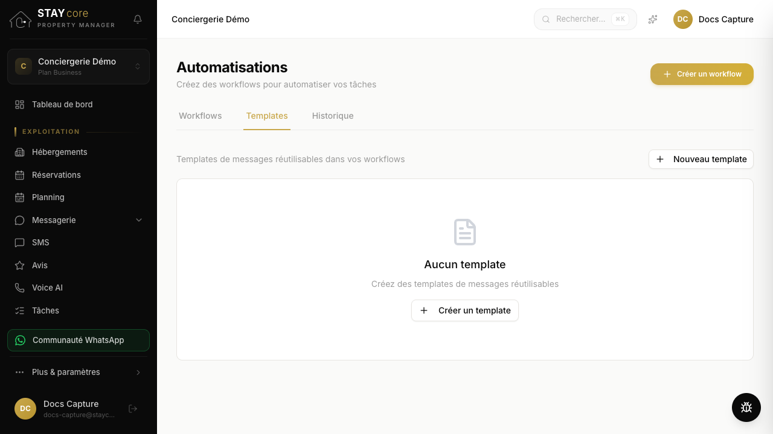Click the sparkles AI assistant icon

pos(653,19)
